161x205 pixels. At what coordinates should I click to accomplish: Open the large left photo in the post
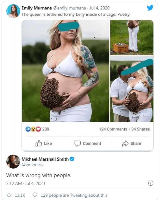(x=65, y=71)
